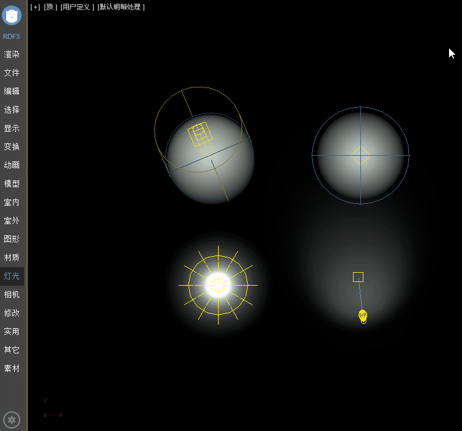The height and width of the screenshot is (431, 462).
Task: Click the 修改 sidebar button
Action: pos(12,313)
